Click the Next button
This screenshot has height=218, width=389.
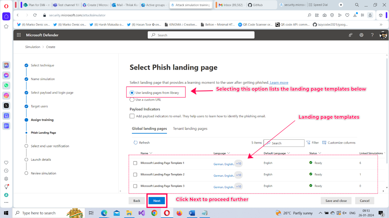point(157,201)
